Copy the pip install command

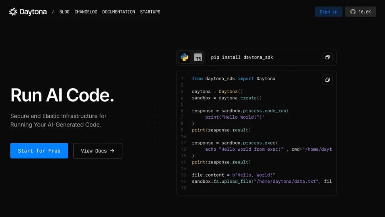pos(327,57)
